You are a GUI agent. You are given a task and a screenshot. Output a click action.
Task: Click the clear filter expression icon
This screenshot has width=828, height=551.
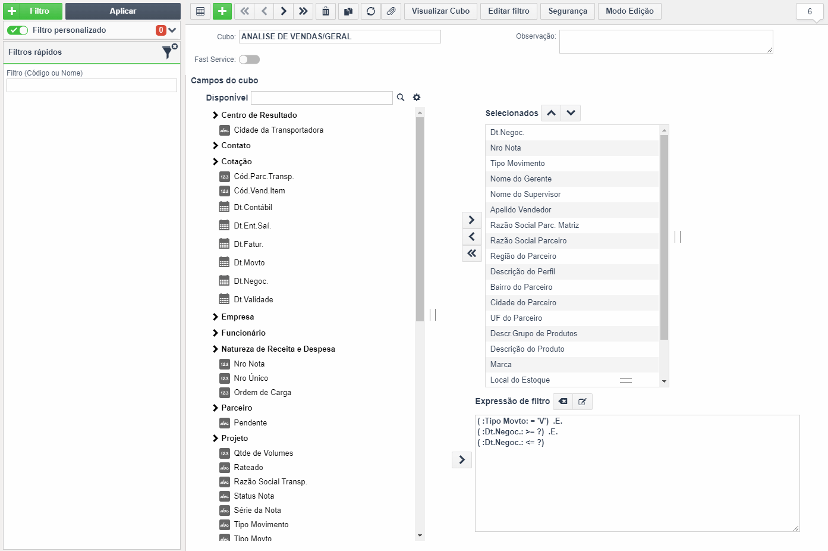coord(563,402)
